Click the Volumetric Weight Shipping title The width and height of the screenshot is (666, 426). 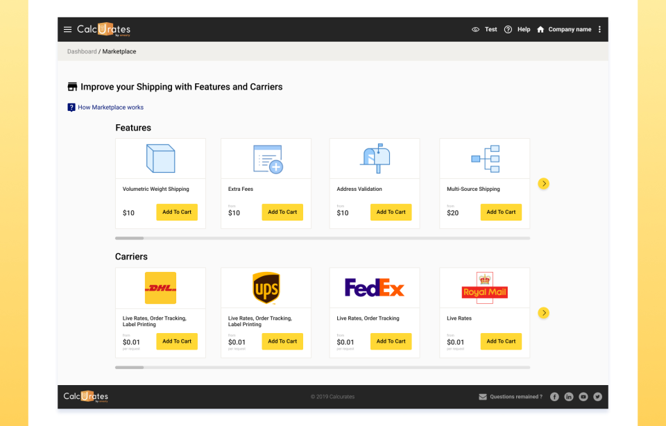pos(156,189)
